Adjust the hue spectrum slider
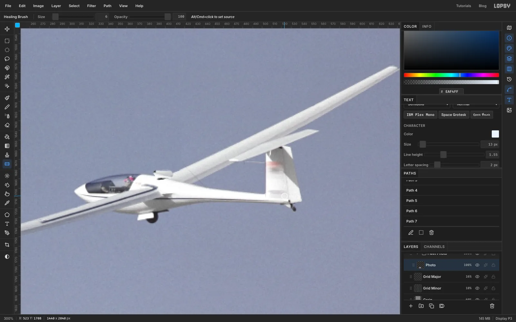Viewport: 516px width, 322px height. [x=451, y=75]
